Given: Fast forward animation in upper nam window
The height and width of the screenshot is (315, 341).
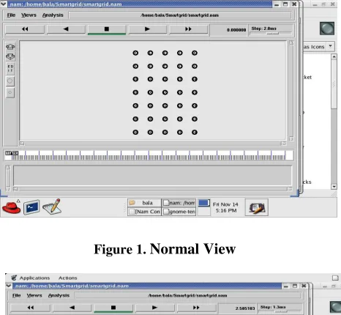Looking at the screenshot, I should click(x=188, y=29).
